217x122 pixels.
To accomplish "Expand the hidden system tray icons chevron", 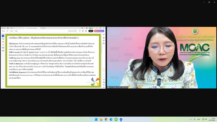I will (191, 119).
